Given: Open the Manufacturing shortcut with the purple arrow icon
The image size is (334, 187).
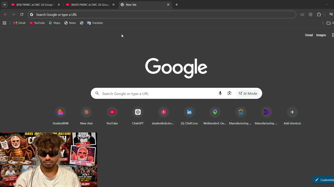Looking at the screenshot, I should (266, 116).
